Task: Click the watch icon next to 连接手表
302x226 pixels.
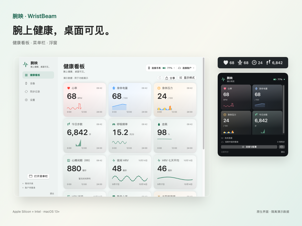Action: [x=149, y=68]
